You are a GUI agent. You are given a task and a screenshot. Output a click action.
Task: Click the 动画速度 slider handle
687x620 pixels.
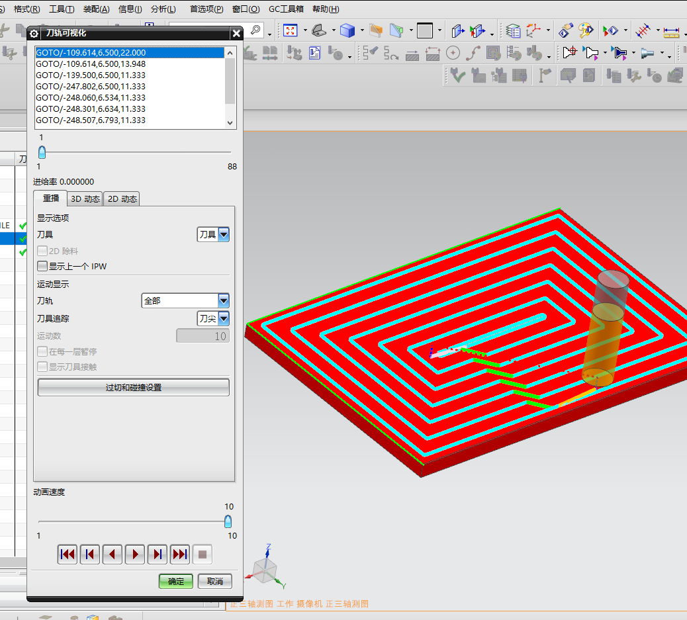click(228, 521)
